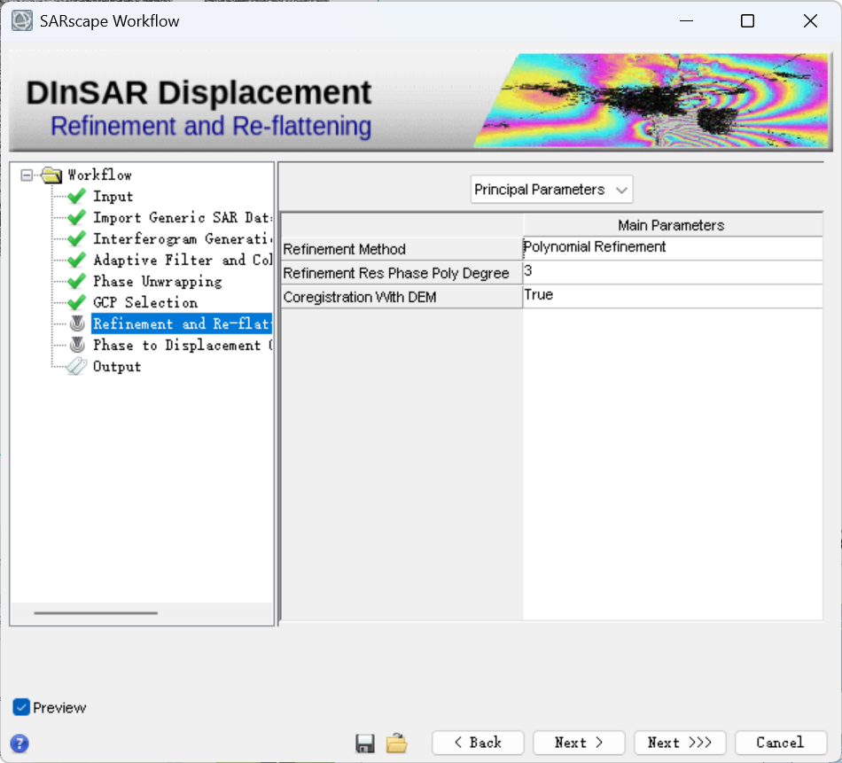
Task: Select Interferogram Generation step
Action: click(183, 238)
